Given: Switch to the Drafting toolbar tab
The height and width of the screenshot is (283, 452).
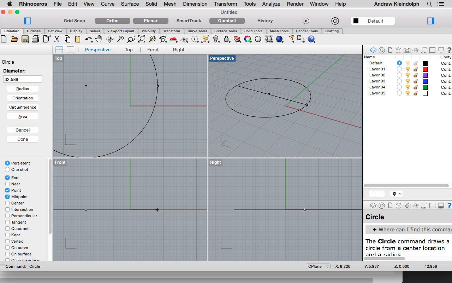Looking at the screenshot, I should 332,31.
